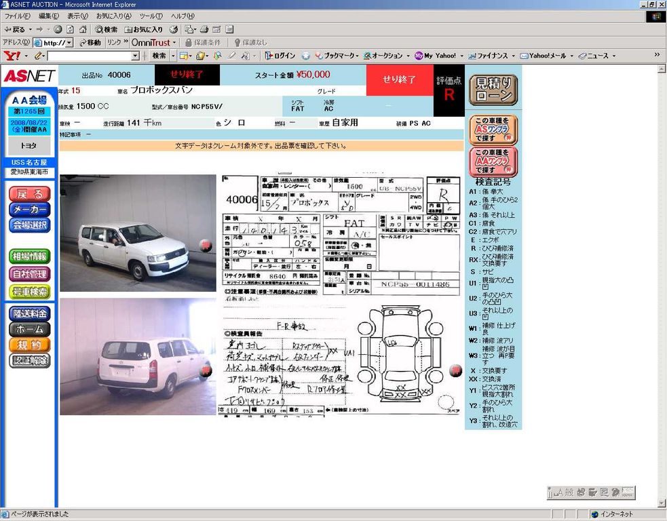Click the Discuss notepad toolbar icon
Screen dimensions: 667x521
pyautogui.click(x=230, y=29)
